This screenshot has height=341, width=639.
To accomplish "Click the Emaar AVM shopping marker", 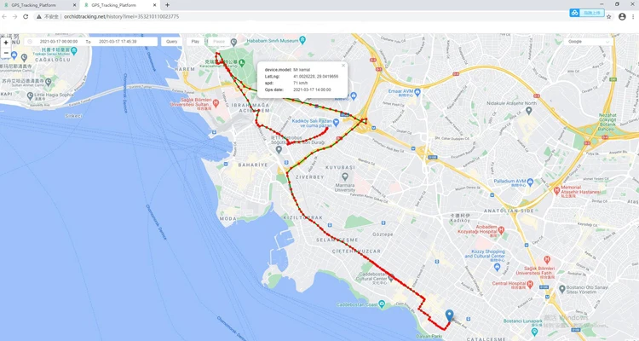I will tap(417, 92).
